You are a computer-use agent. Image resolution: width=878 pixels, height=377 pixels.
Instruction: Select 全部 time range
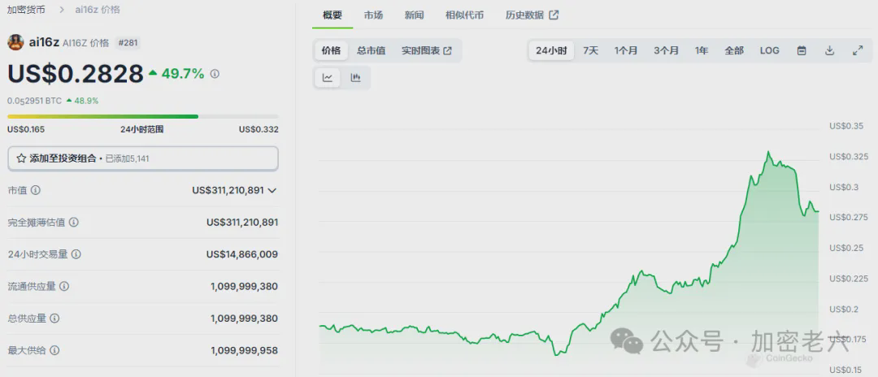(x=734, y=50)
